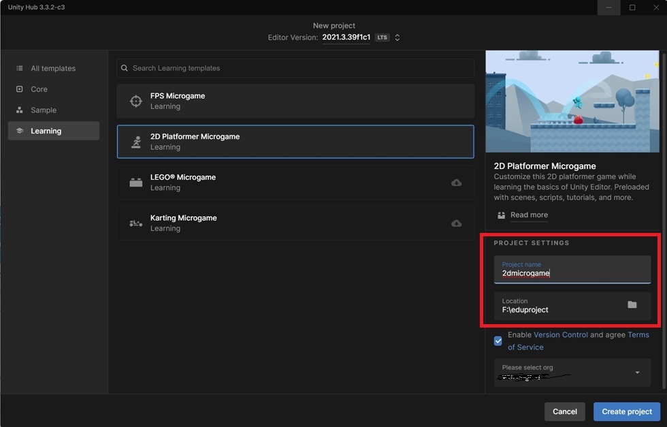Viewport: 667px width, 427px height.
Task: Expand the Please select org dropdown
Action: 572,373
